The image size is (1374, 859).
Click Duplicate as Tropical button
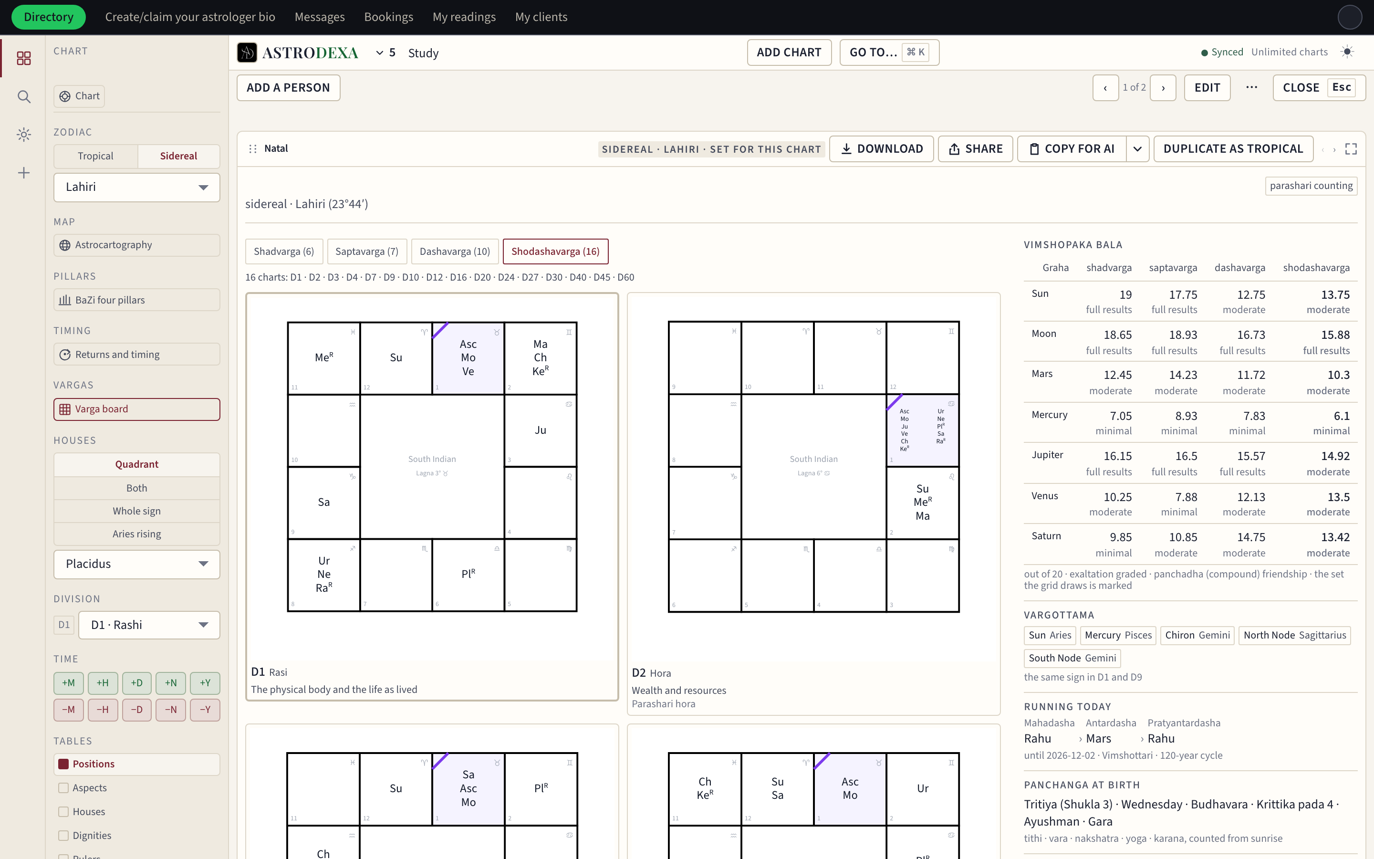click(1233, 149)
